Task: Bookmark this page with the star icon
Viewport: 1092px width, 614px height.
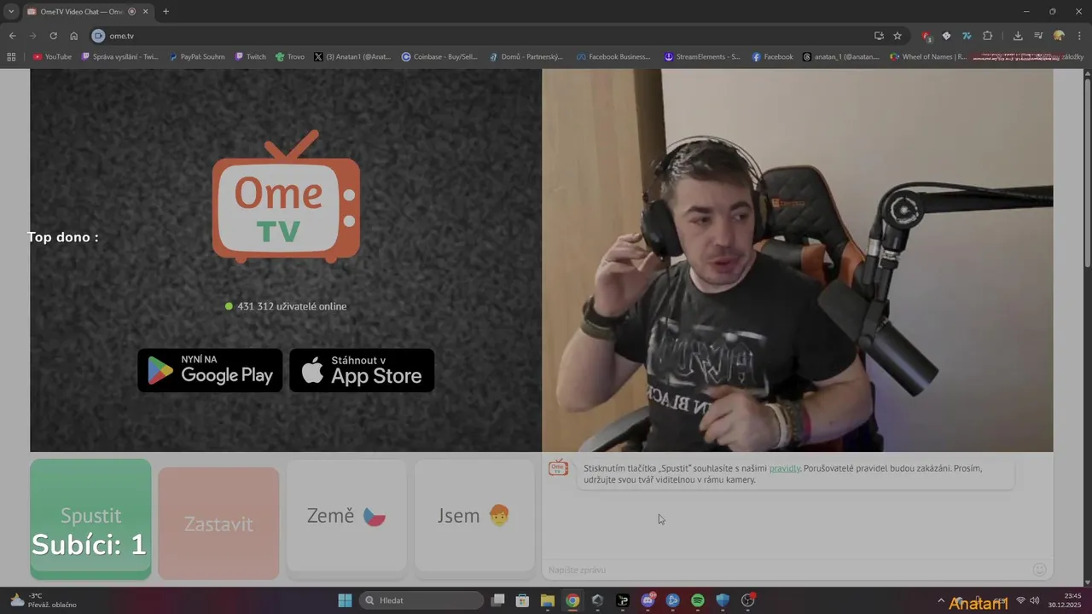Action: [x=897, y=36]
